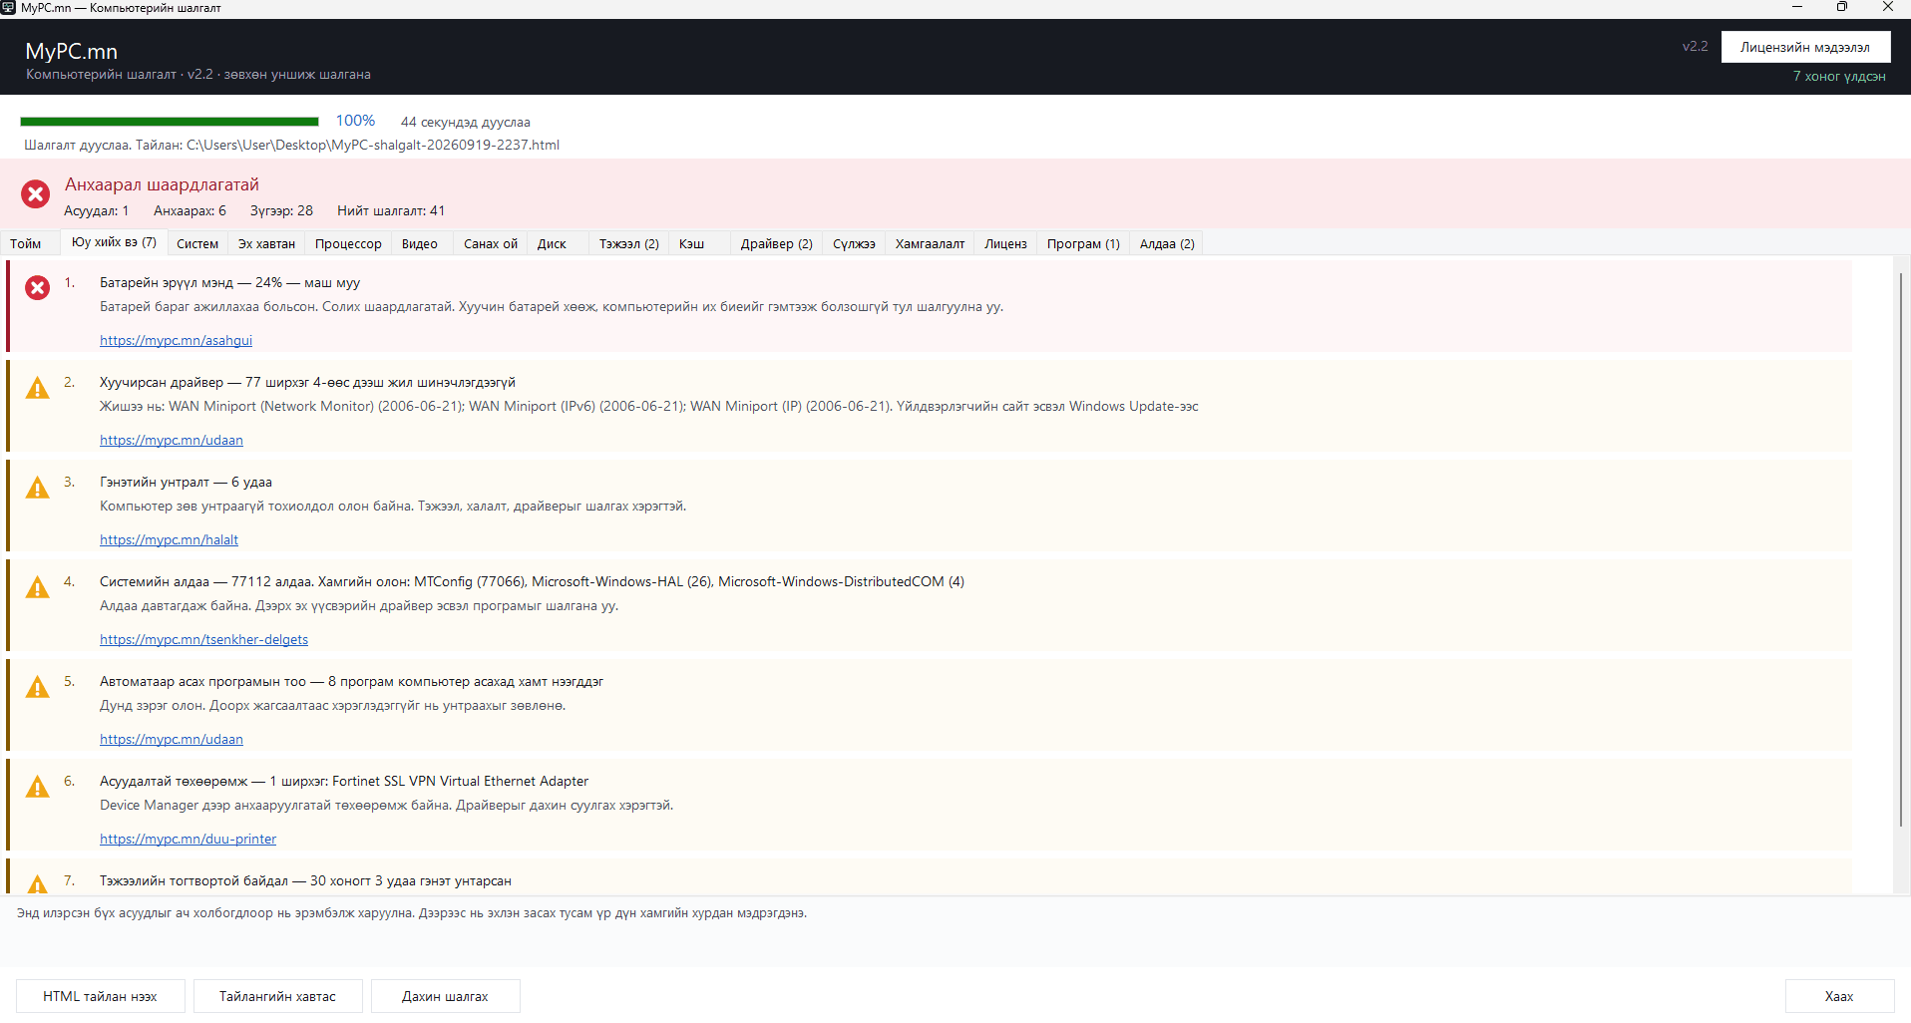
Task: Click the vertical scrollbar of results list
Action: 1901,548
